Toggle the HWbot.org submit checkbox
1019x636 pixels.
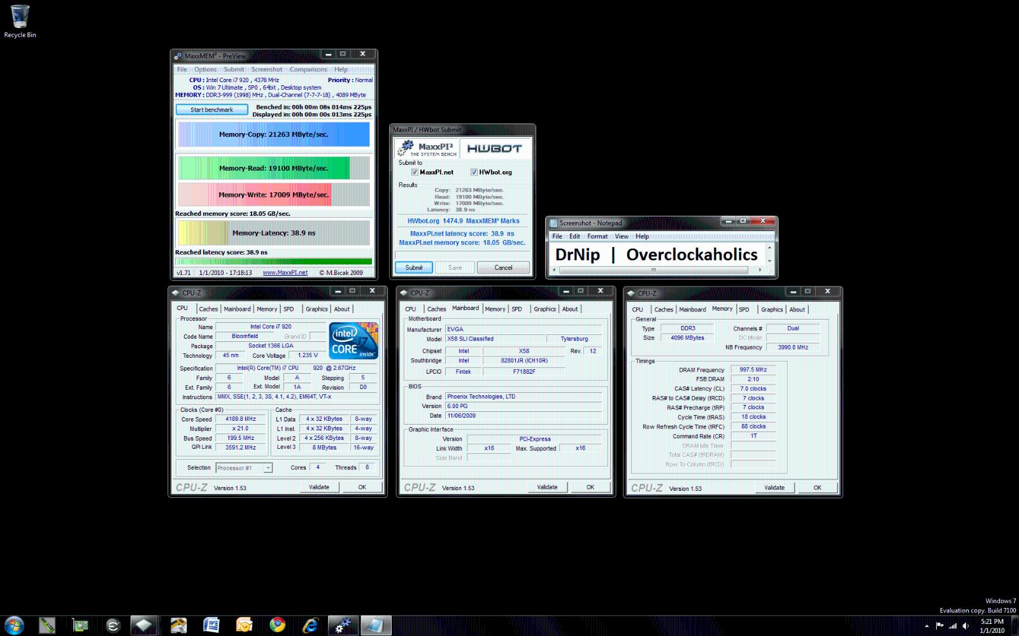(474, 172)
